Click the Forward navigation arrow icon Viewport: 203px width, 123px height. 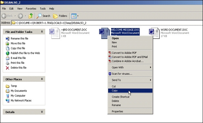coord(20,16)
